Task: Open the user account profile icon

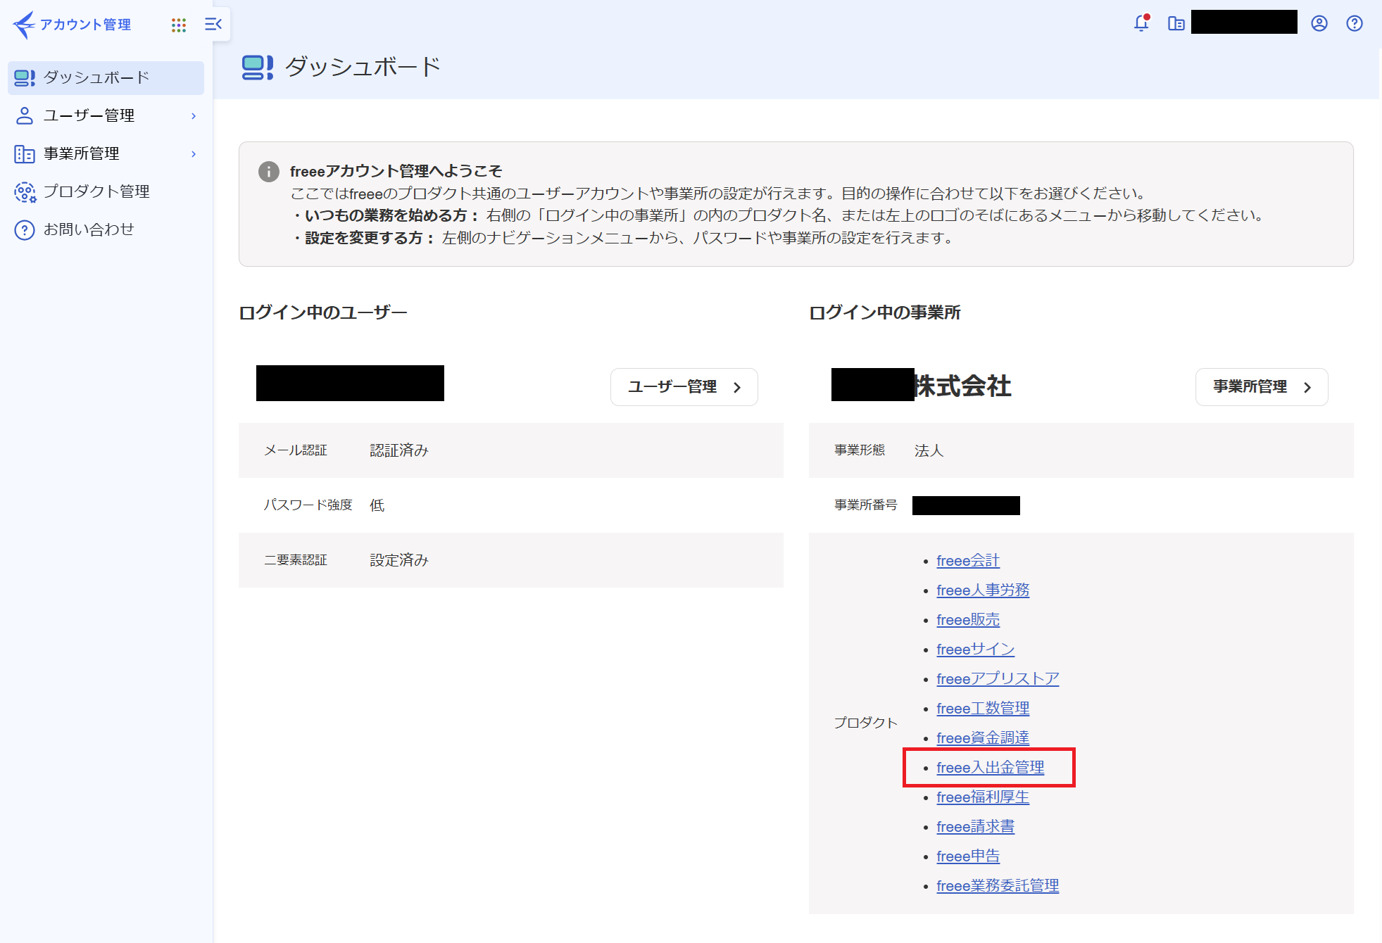Action: (1319, 24)
